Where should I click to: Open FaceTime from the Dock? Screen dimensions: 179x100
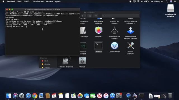pos(93,96)
